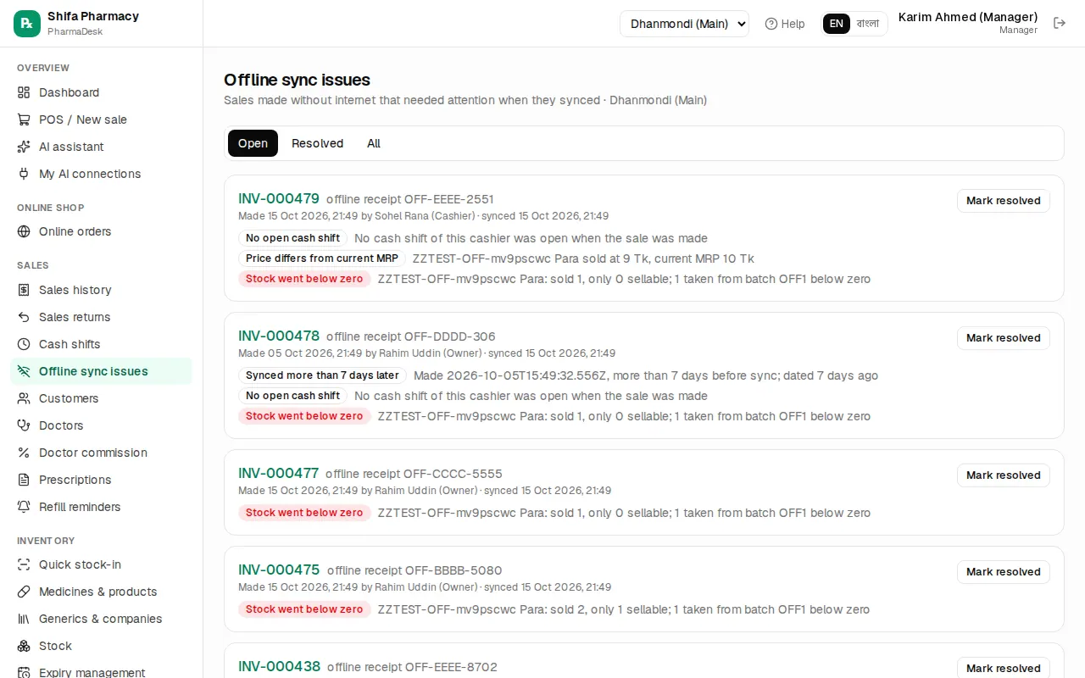Image resolution: width=1085 pixels, height=678 pixels.
Task: Open invoice INV-000475
Action: pos(279,570)
